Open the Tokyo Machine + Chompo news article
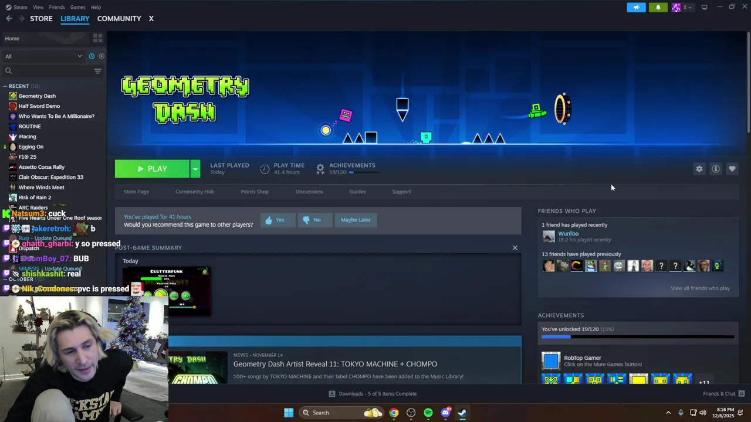751x422 pixels. click(x=335, y=364)
